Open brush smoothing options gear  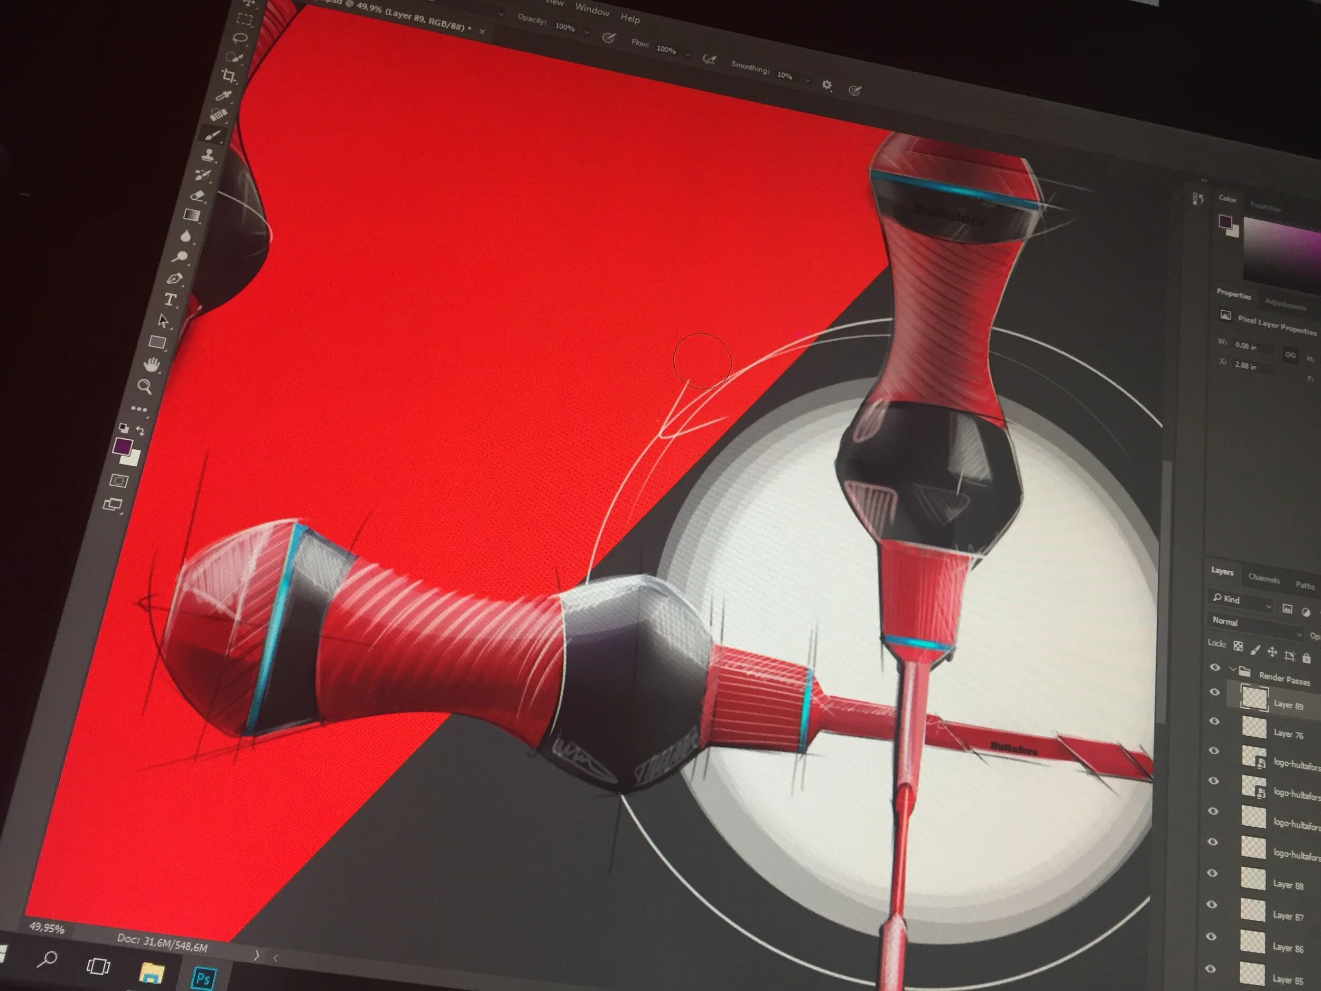pyautogui.click(x=826, y=85)
